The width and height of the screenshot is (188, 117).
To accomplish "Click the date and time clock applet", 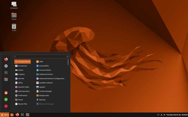I will point(177,115).
